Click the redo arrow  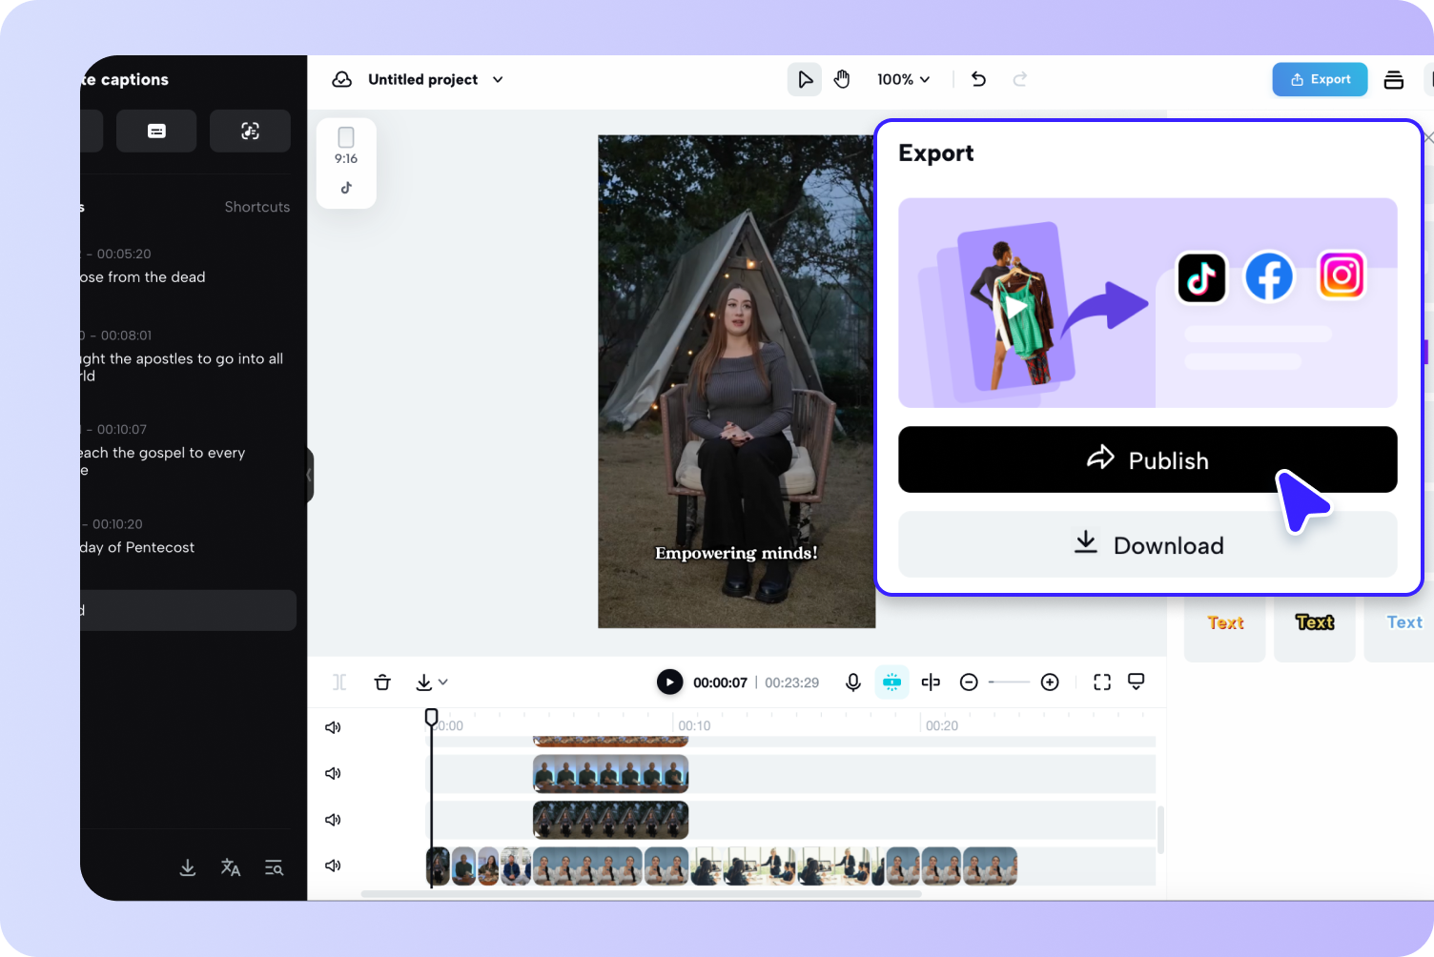pyautogui.click(x=1020, y=79)
